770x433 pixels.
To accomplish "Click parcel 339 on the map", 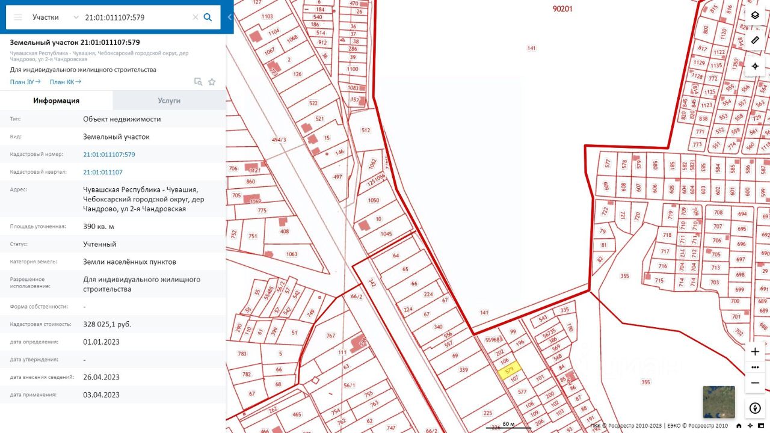I will (463, 370).
